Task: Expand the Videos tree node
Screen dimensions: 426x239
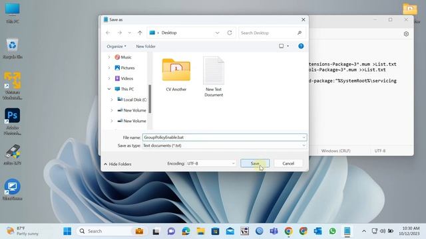Action: click(109, 78)
